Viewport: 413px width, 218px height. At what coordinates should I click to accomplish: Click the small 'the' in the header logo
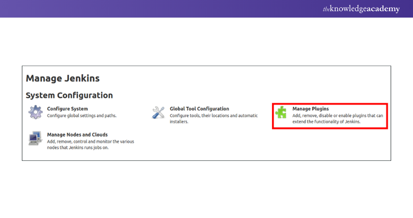(x=326, y=9)
